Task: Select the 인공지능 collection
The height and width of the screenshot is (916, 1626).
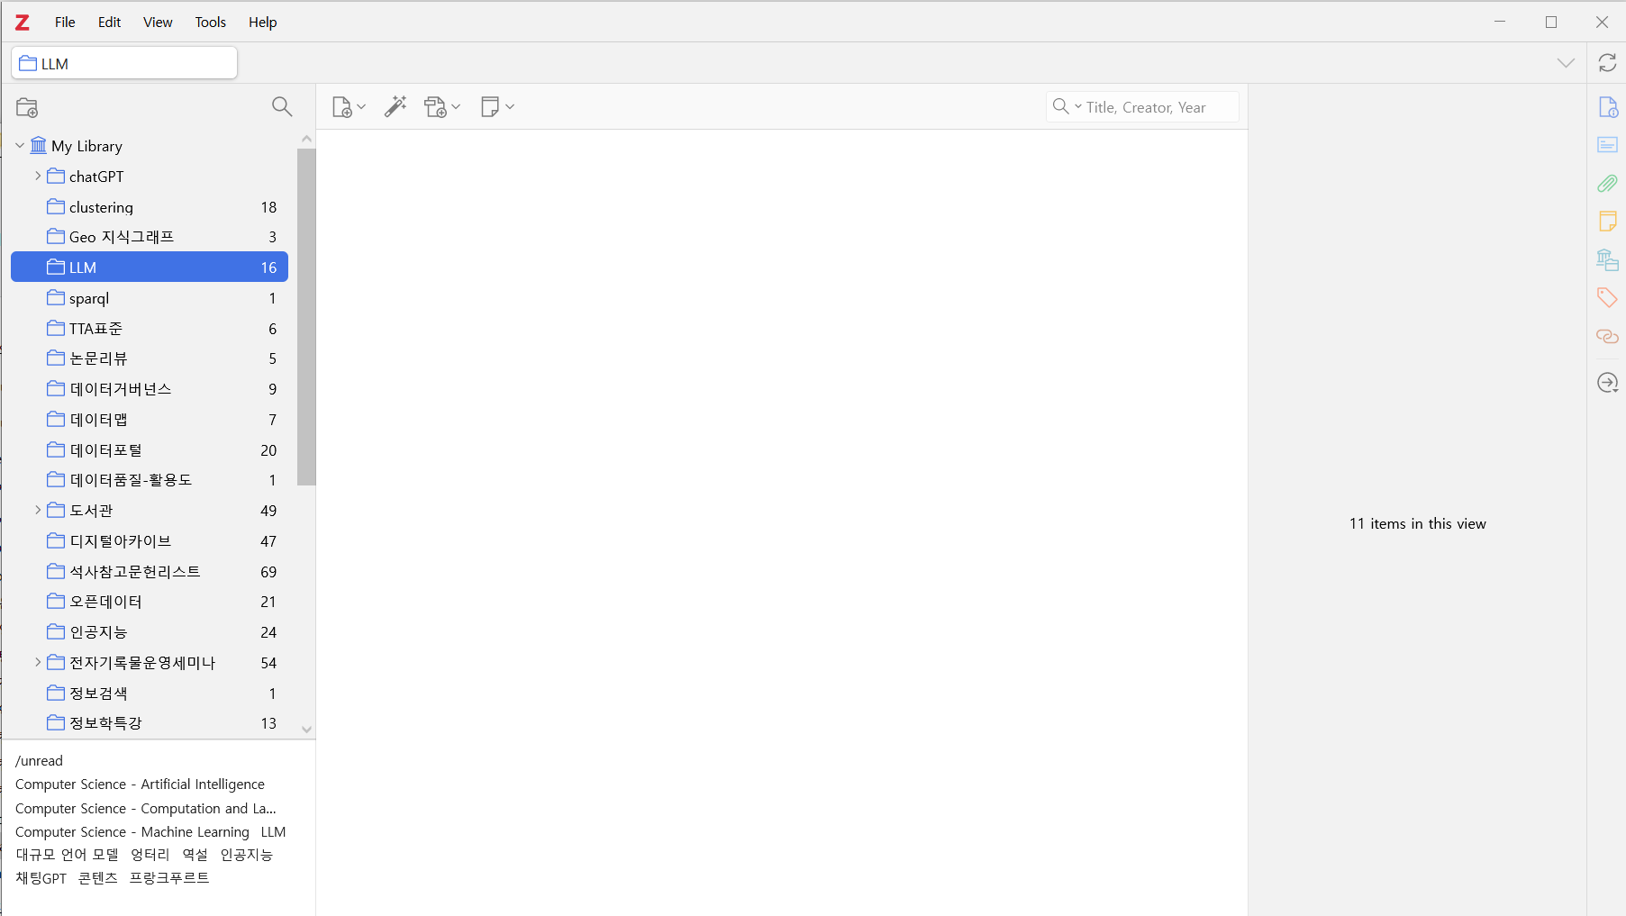Action: tap(150, 632)
